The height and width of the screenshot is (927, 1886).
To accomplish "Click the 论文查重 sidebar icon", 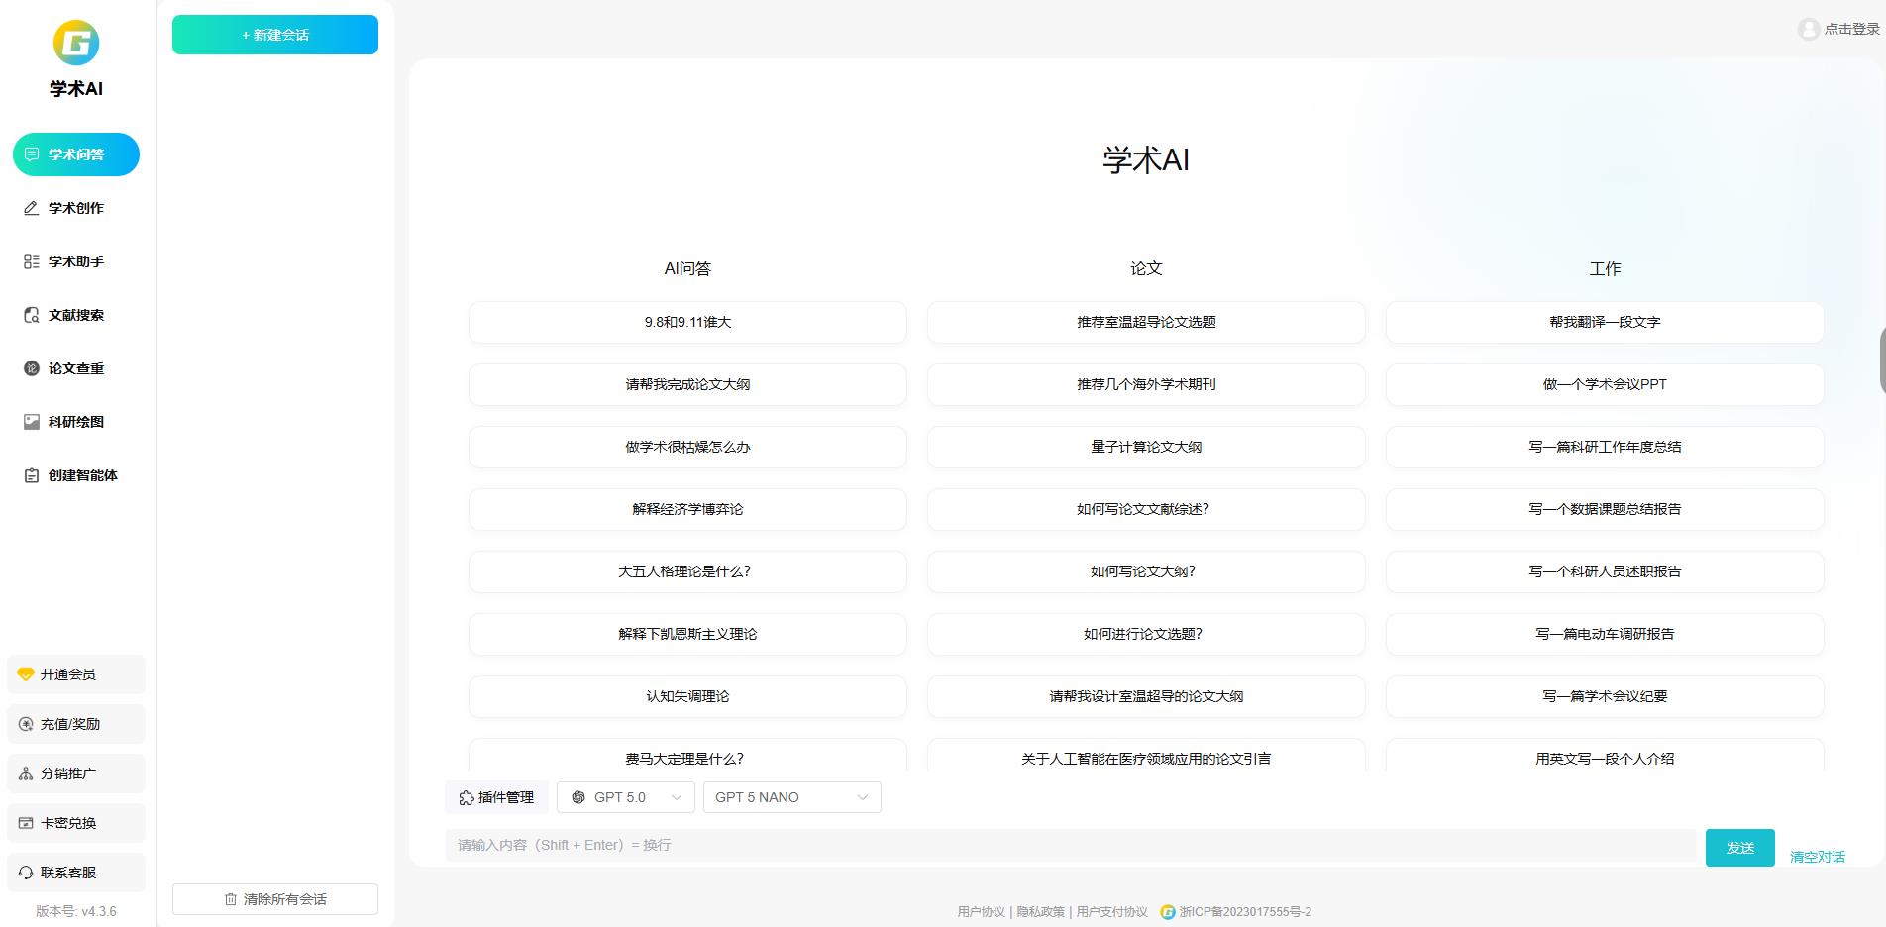I will [76, 368].
